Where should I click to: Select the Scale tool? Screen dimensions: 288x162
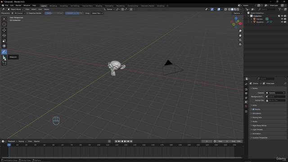pos(4,40)
